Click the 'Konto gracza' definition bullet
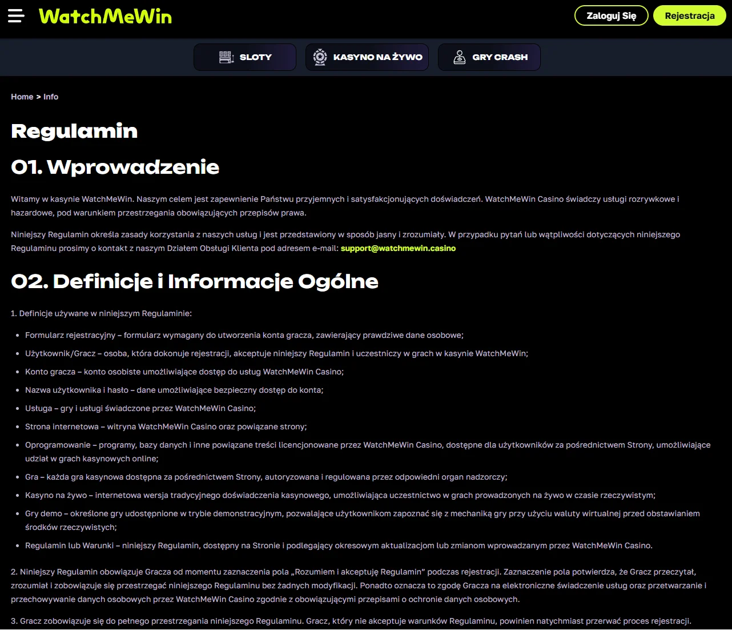 click(184, 372)
